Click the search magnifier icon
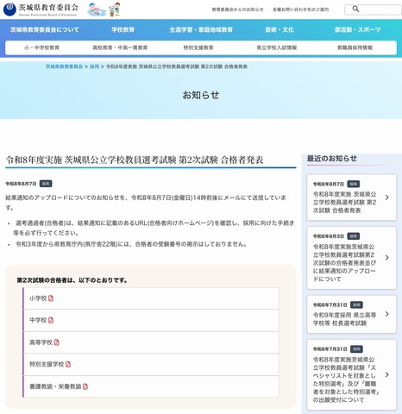 (x=355, y=9)
